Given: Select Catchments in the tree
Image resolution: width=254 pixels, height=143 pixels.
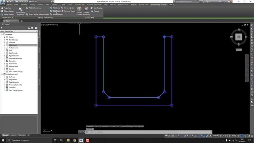Looking at the screenshot, I should 13,53.
